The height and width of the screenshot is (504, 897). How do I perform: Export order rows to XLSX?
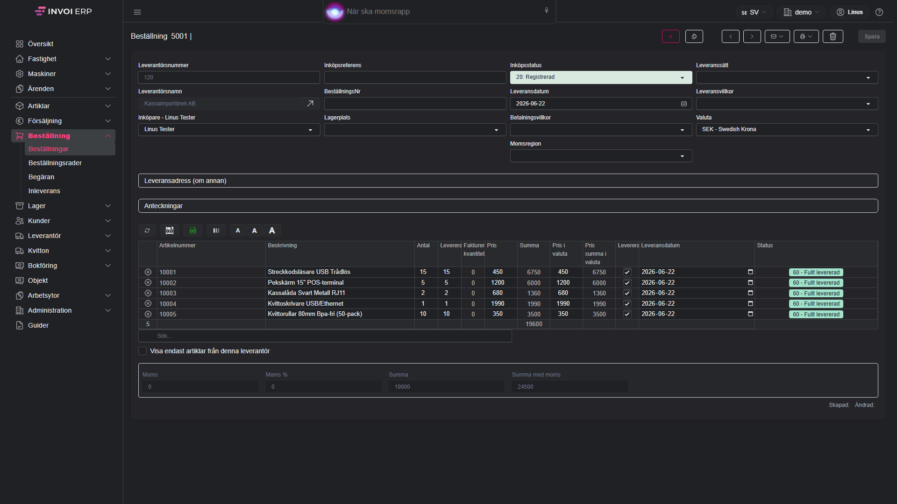193,231
